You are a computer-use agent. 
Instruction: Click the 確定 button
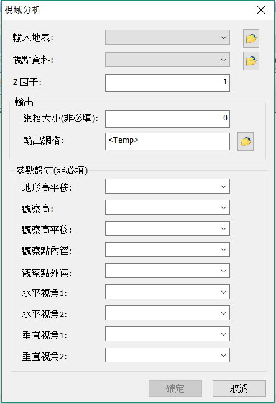[x=175, y=388]
